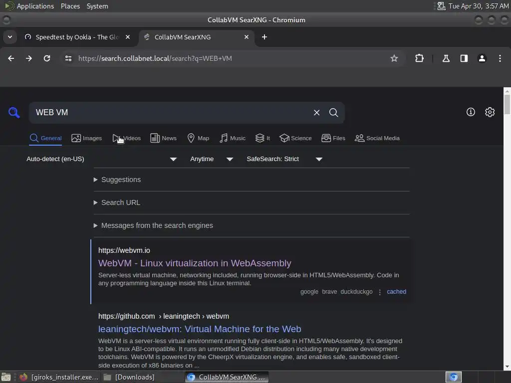Close the CollabVM SearXNG tab

click(247, 37)
